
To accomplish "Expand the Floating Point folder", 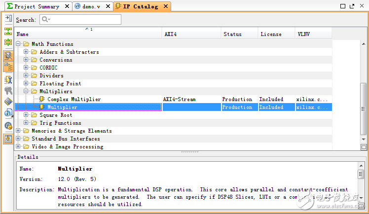I will (x=27, y=83).
